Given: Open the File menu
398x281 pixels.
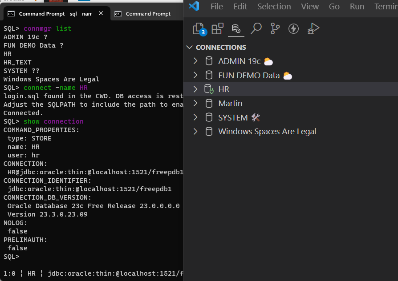Looking at the screenshot, I should [216, 6].
